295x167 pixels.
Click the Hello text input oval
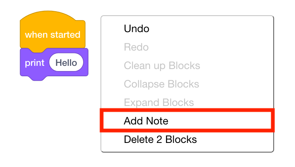pyautogui.click(x=66, y=63)
